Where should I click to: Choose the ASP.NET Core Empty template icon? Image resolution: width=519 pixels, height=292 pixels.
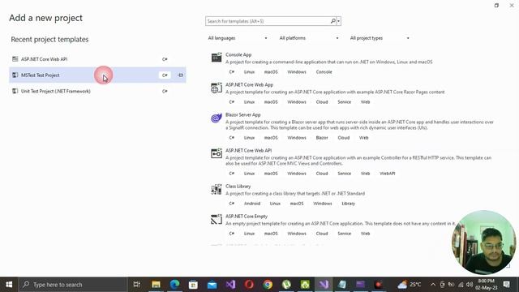pos(217,219)
